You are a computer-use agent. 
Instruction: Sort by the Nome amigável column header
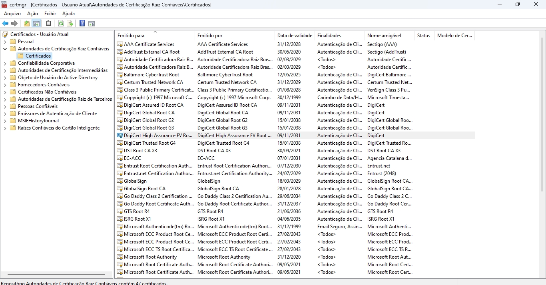pos(390,36)
